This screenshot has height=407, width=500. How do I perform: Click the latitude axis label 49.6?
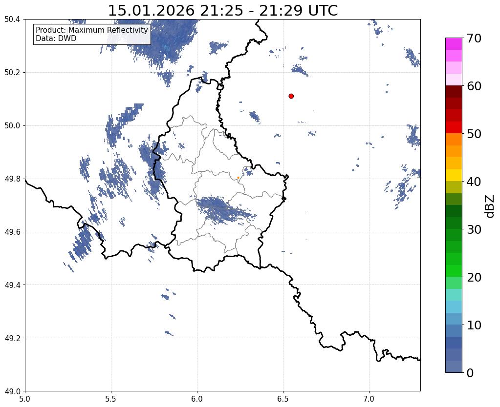point(12,232)
